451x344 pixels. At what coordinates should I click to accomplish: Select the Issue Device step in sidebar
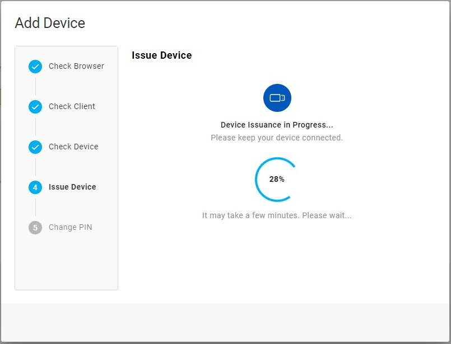coord(72,187)
